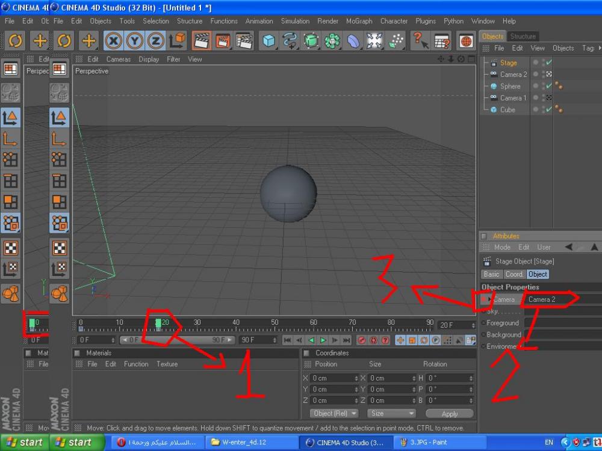Toggle the X-axis lock icon
The height and width of the screenshot is (451, 602).
point(114,41)
